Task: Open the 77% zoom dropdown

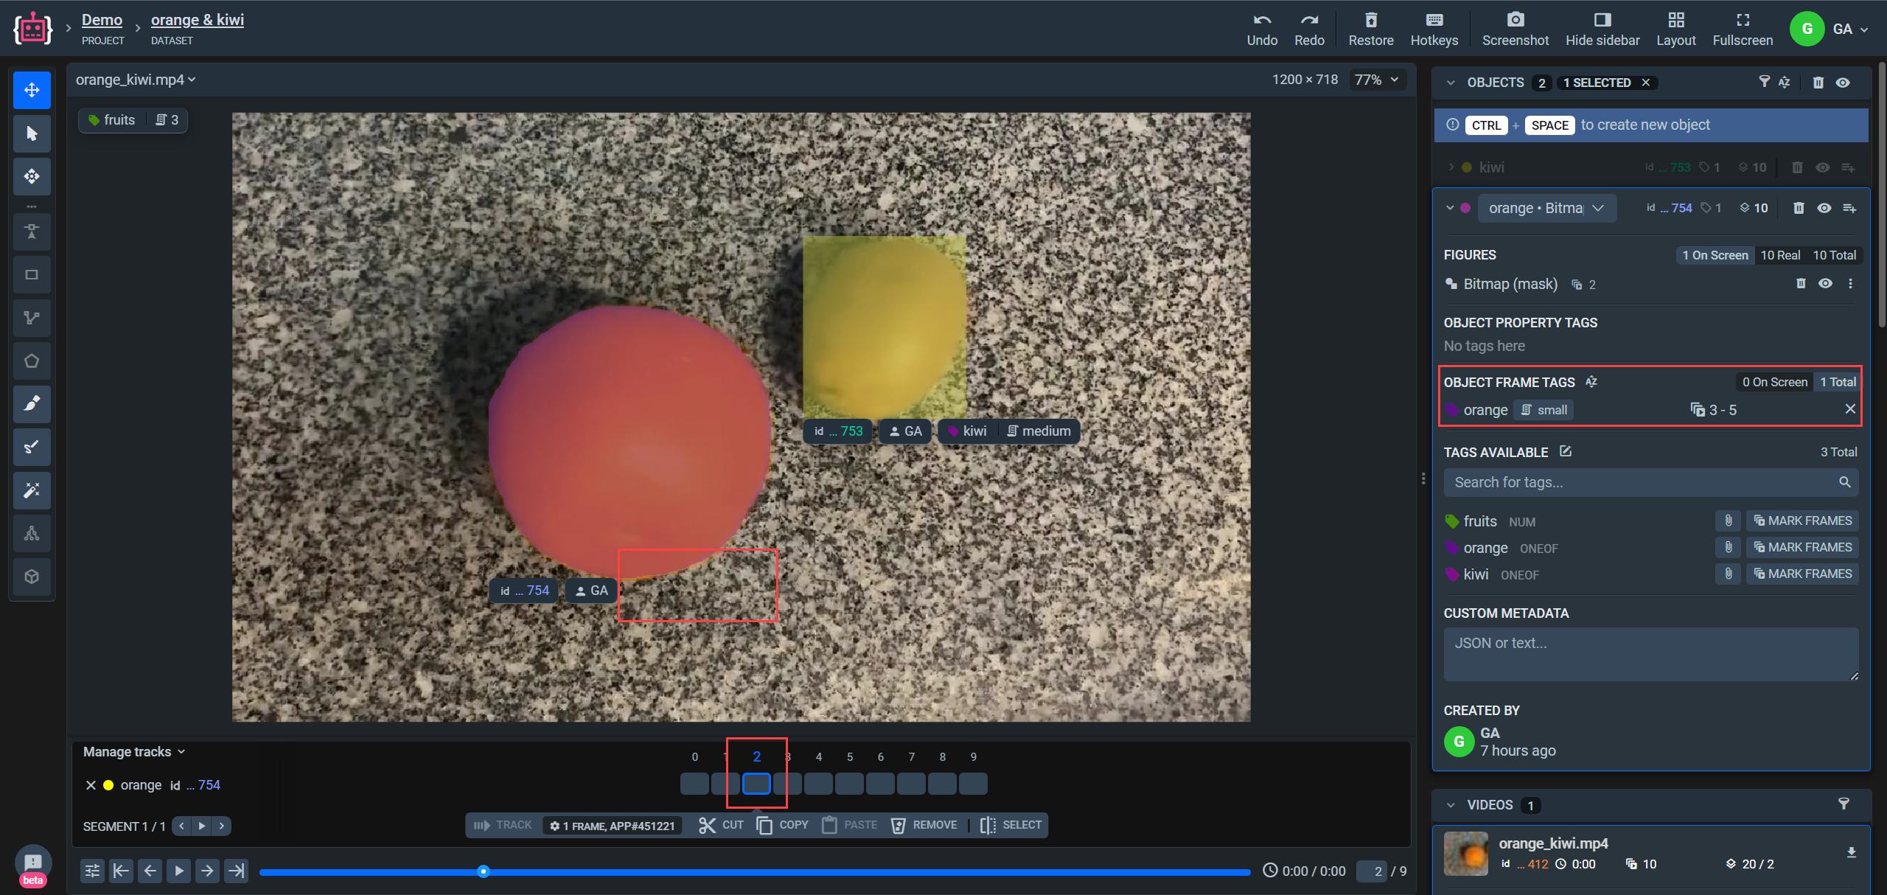Action: click(1376, 80)
